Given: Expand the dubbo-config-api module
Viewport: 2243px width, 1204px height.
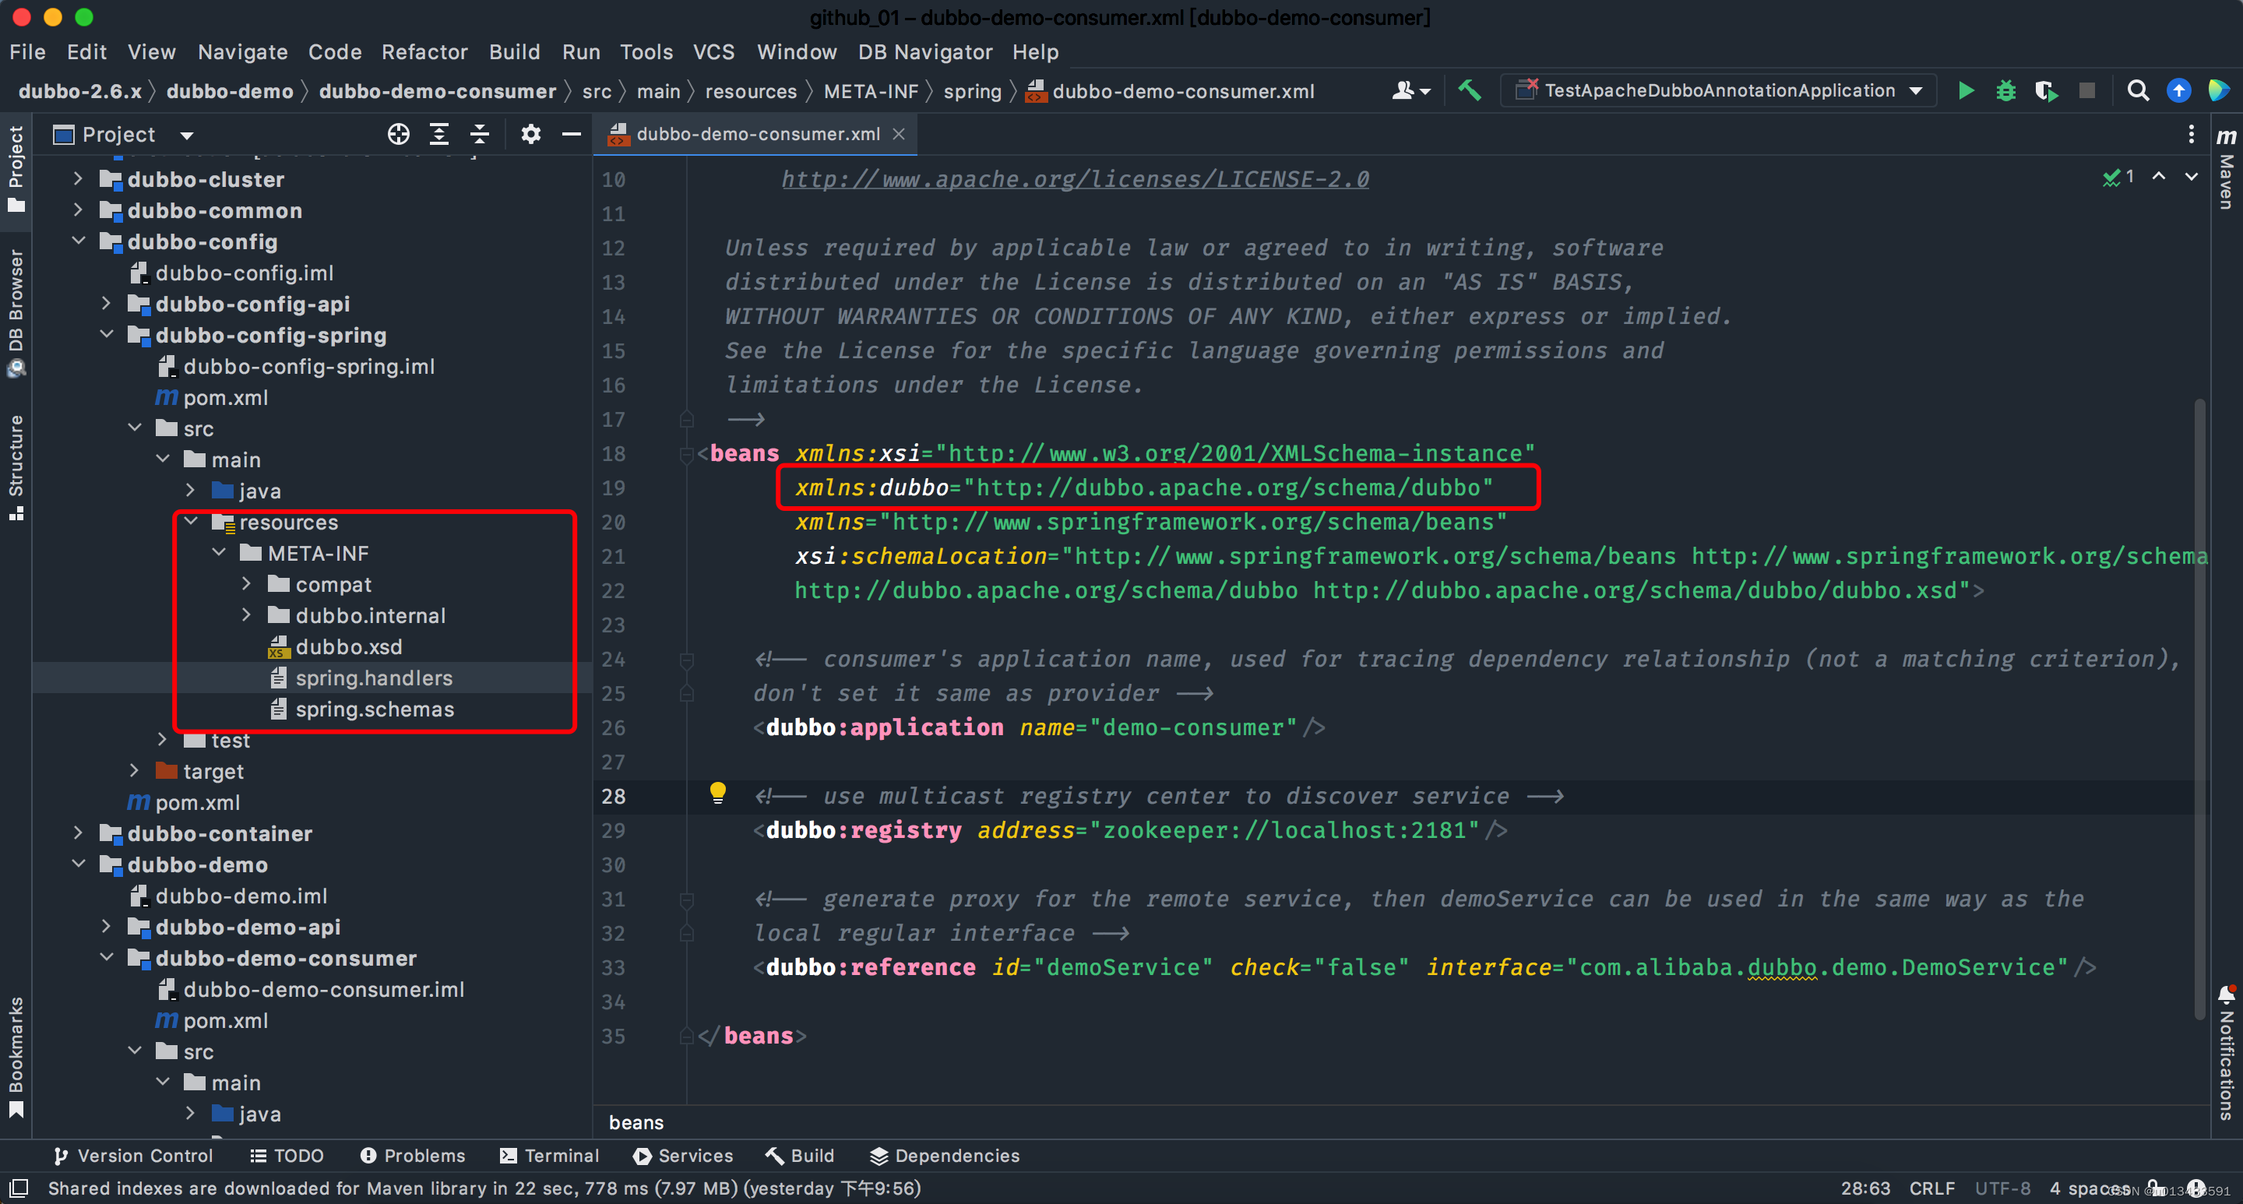Looking at the screenshot, I should coord(106,303).
